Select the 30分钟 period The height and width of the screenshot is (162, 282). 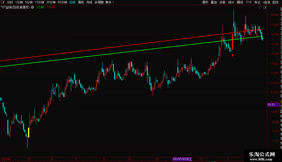[x=51, y=2]
